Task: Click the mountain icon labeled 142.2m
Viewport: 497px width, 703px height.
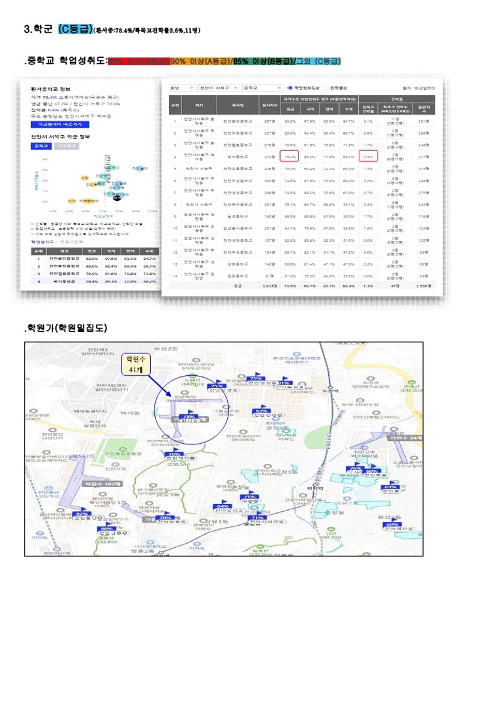Action: pos(412,382)
